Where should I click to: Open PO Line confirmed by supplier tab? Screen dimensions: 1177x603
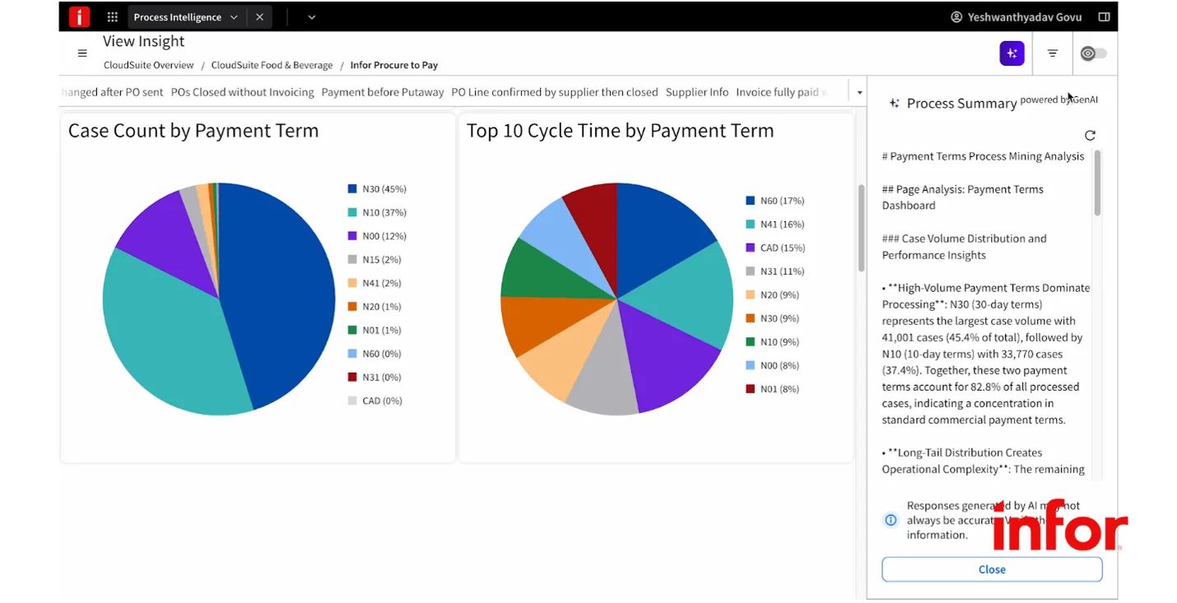555,92
